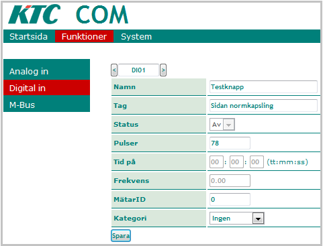The height and width of the screenshot is (246, 323).
Task: Click the 'Namn' row label
Action: (x=124, y=87)
